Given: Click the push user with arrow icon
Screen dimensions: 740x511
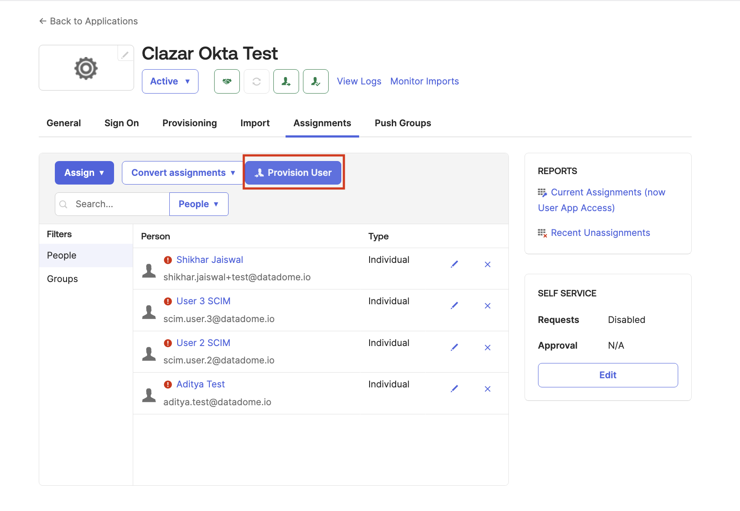Looking at the screenshot, I should 286,81.
